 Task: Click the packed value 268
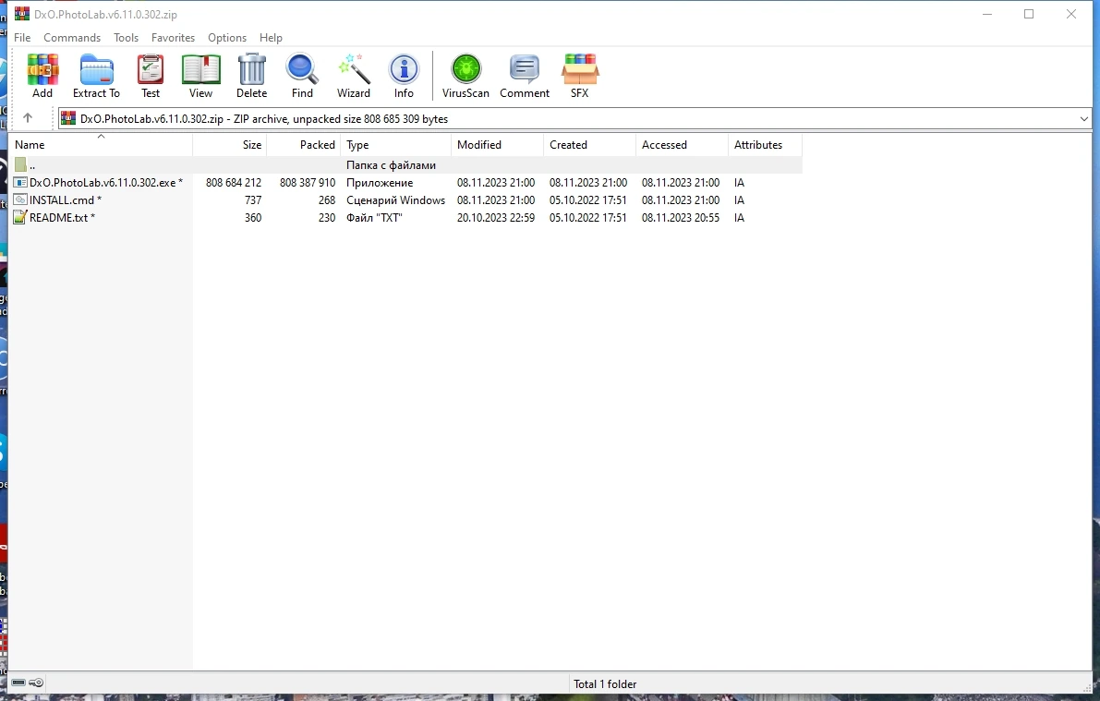tap(327, 200)
